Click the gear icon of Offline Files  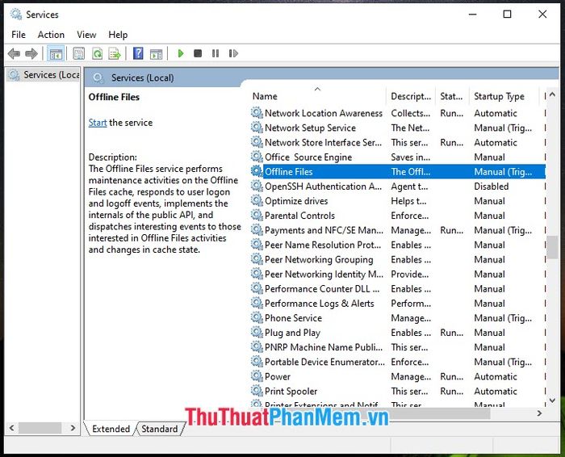[x=257, y=171]
